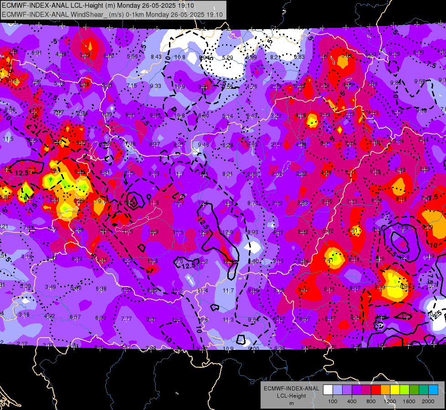This screenshot has height=410, width=446.
Task: Click the grid value 2.75
Action: click(276, 86)
